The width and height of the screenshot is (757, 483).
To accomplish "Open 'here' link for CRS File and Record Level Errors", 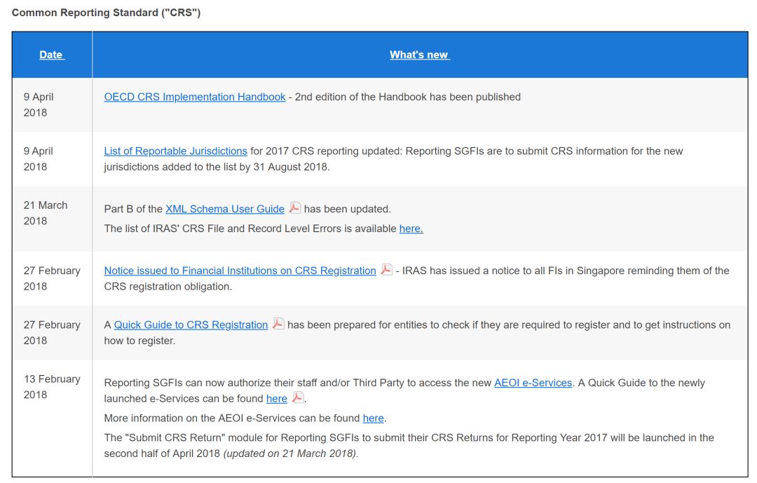I will (x=411, y=229).
